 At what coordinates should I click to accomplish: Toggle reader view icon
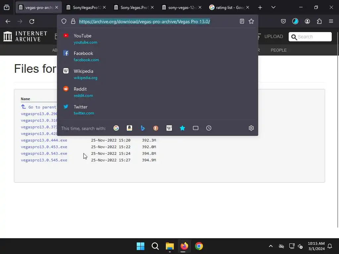pos(242,21)
